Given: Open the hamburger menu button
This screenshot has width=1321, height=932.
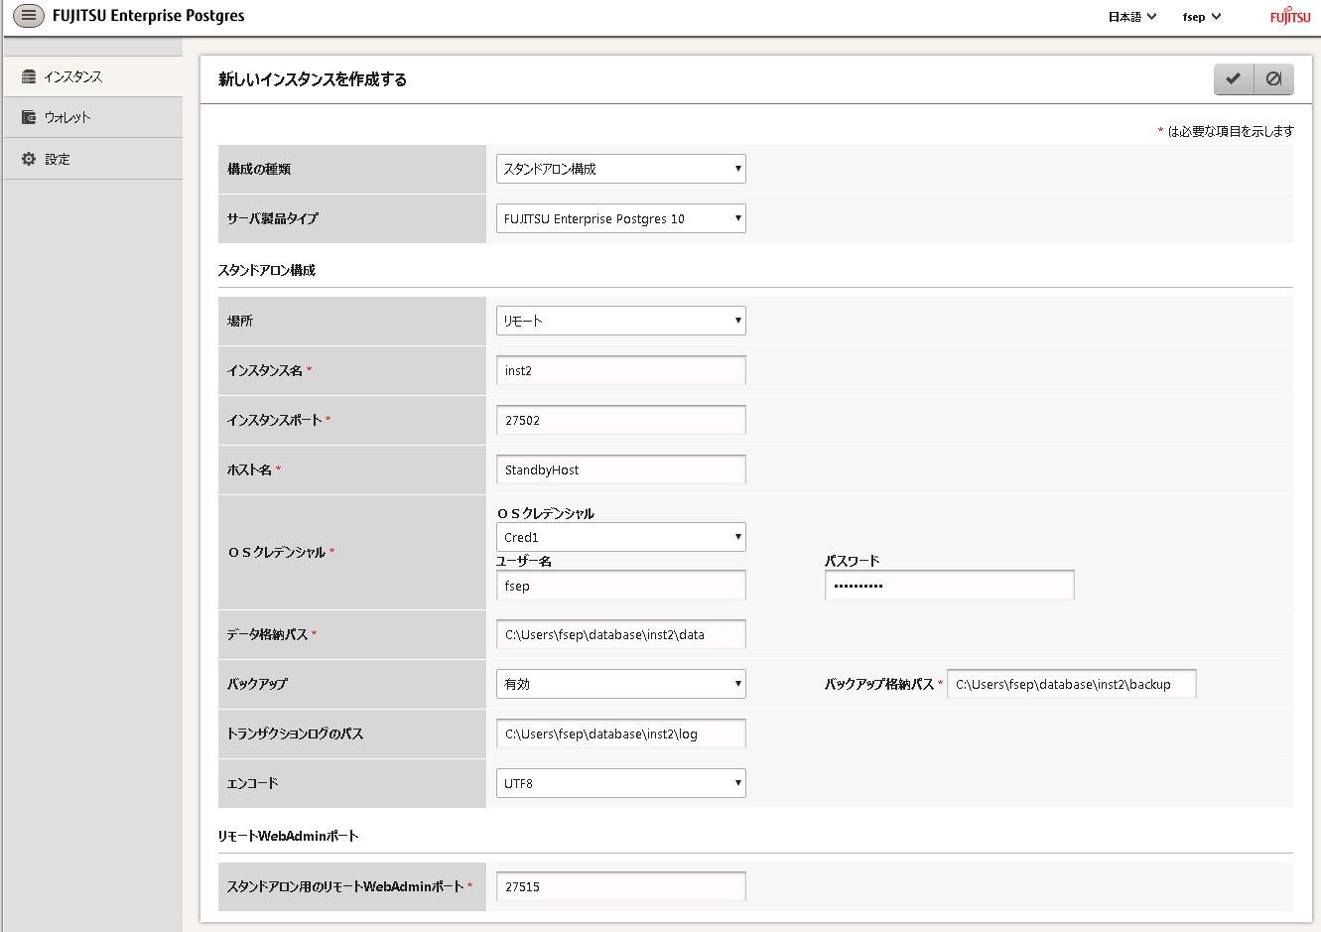Looking at the screenshot, I should tap(29, 16).
